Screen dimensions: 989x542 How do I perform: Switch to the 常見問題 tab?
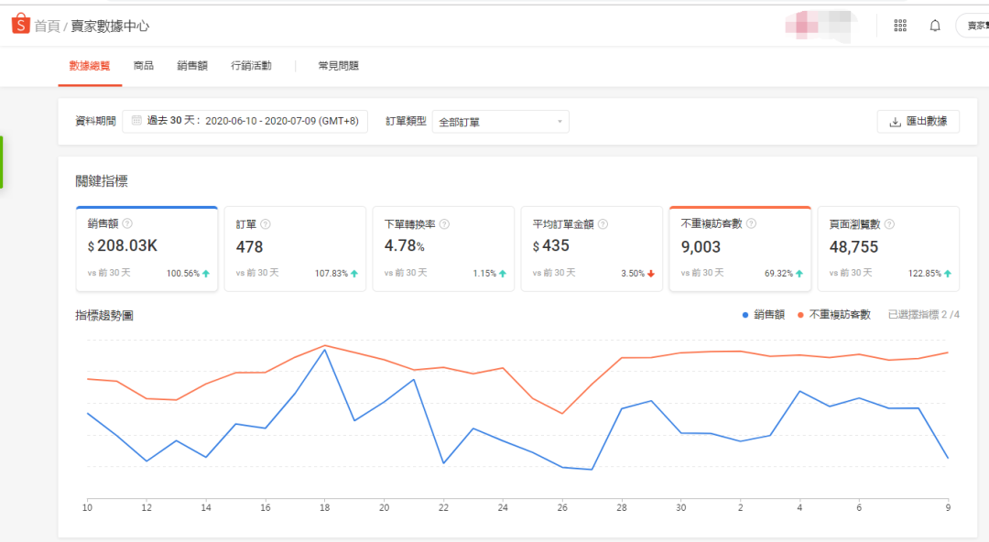(338, 66)
